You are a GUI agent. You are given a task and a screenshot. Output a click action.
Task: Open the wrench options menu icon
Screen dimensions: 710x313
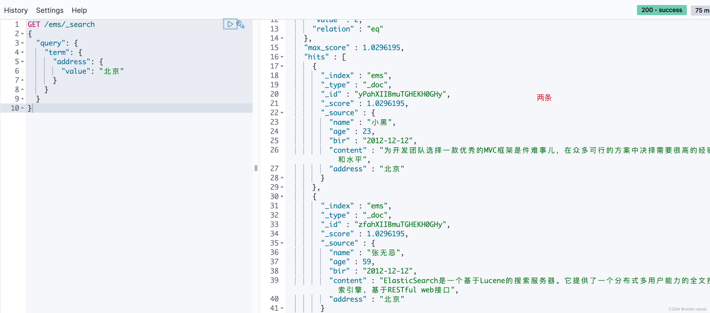[x=241, y=24]
